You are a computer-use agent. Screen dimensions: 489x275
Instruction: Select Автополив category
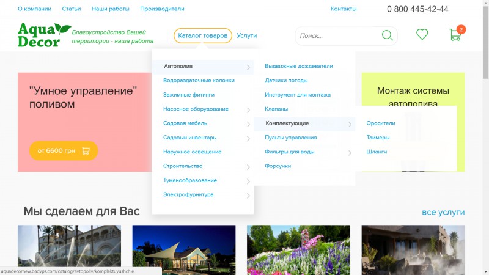[178, 66]
